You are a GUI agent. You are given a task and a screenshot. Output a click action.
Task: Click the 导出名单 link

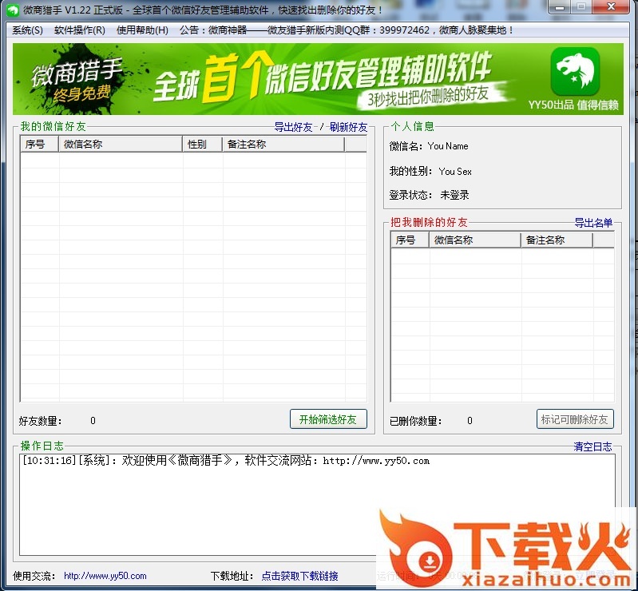pyautogui.click(x=593, y=223)
